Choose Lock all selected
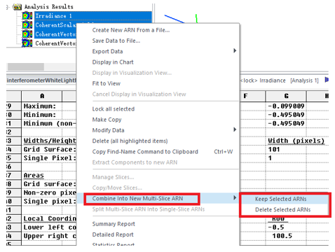Screen dimensions: 335x252 point(114,109)
